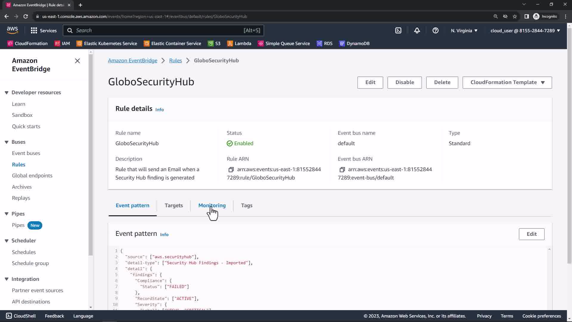Switch to the Monitoring tab
This screenshot has width=572, height=322.
click(x=212, y=205)
